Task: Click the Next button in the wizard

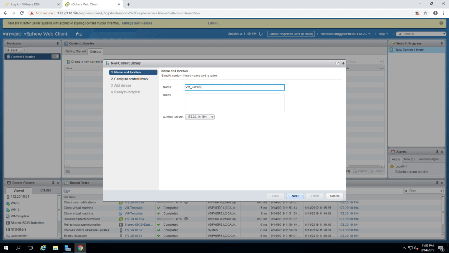Action: (295, 196)
